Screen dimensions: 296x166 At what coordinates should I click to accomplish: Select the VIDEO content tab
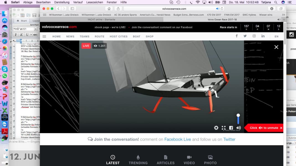pos(189,160)
